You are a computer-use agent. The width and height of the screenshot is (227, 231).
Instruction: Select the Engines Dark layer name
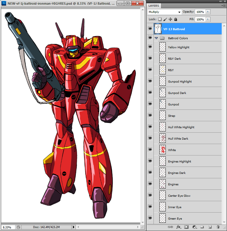point(177,173)
